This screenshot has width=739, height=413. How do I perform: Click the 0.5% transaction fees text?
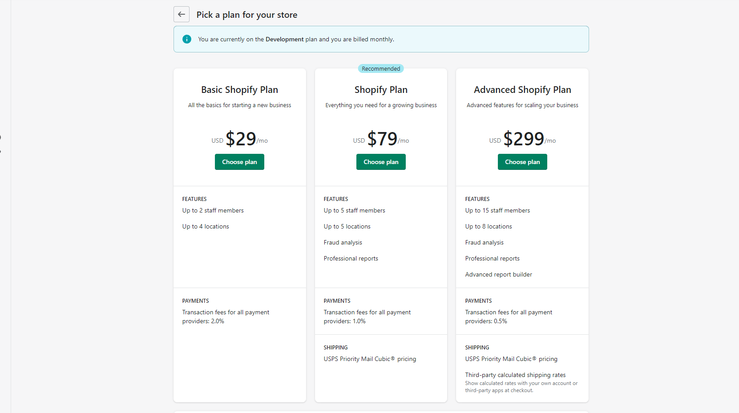[509, 317]
